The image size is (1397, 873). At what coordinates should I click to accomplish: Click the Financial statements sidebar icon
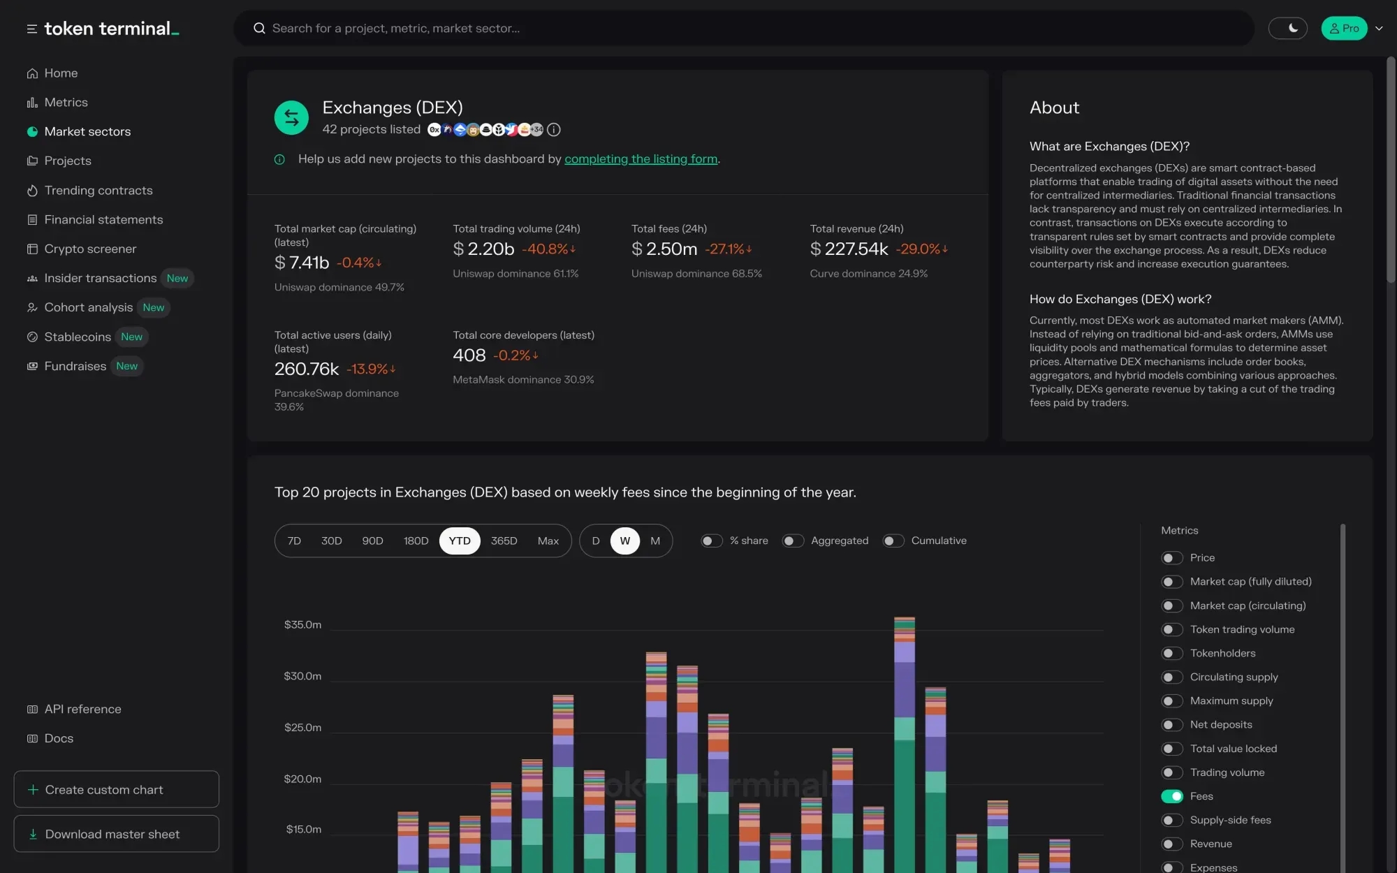(x=32, y=220)
